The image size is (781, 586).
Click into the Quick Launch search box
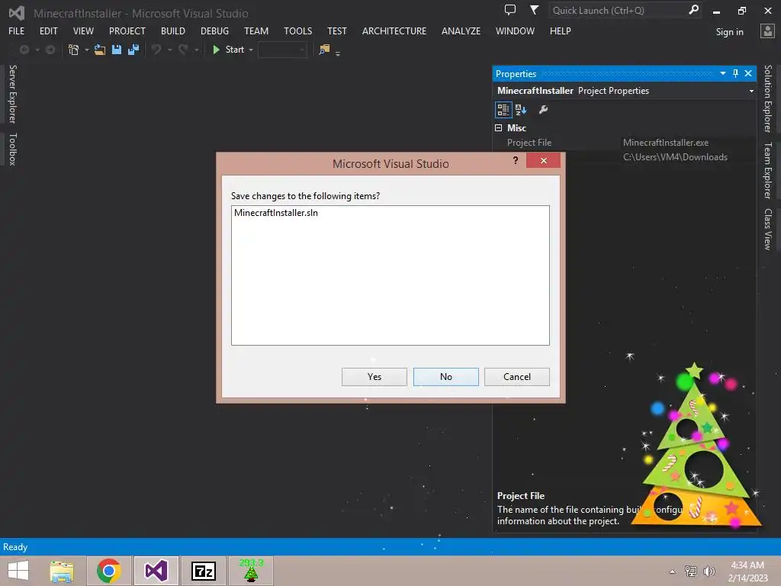618,11
